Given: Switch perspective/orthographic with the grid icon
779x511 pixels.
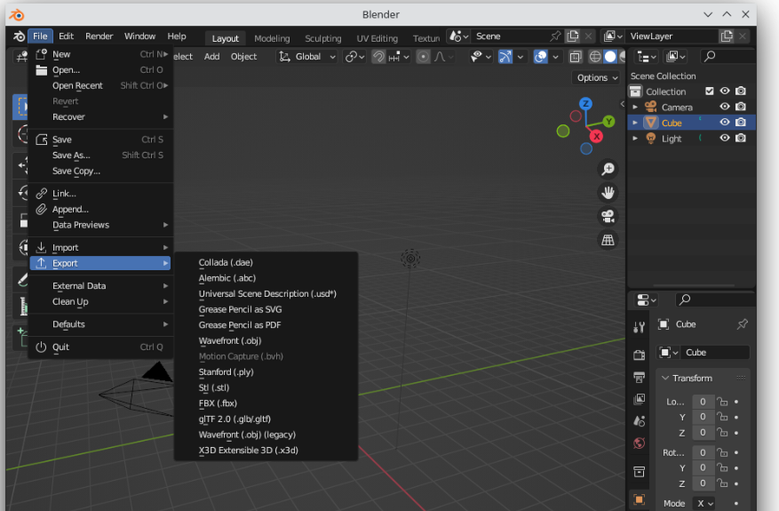Looking at the screenshot, I should (x=608, y=240).
